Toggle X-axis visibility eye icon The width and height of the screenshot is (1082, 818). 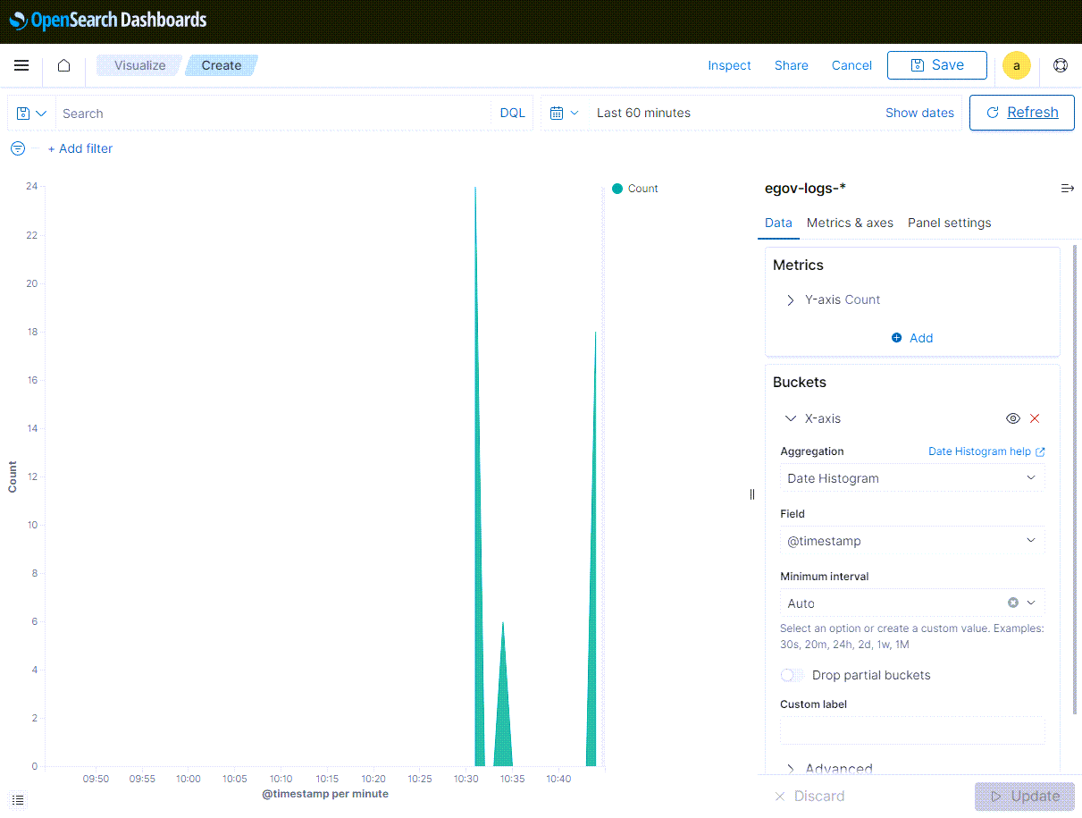coord(1012,418)
